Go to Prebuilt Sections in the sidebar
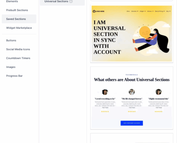This screenshot has width=177, height=143. [17, 10]
